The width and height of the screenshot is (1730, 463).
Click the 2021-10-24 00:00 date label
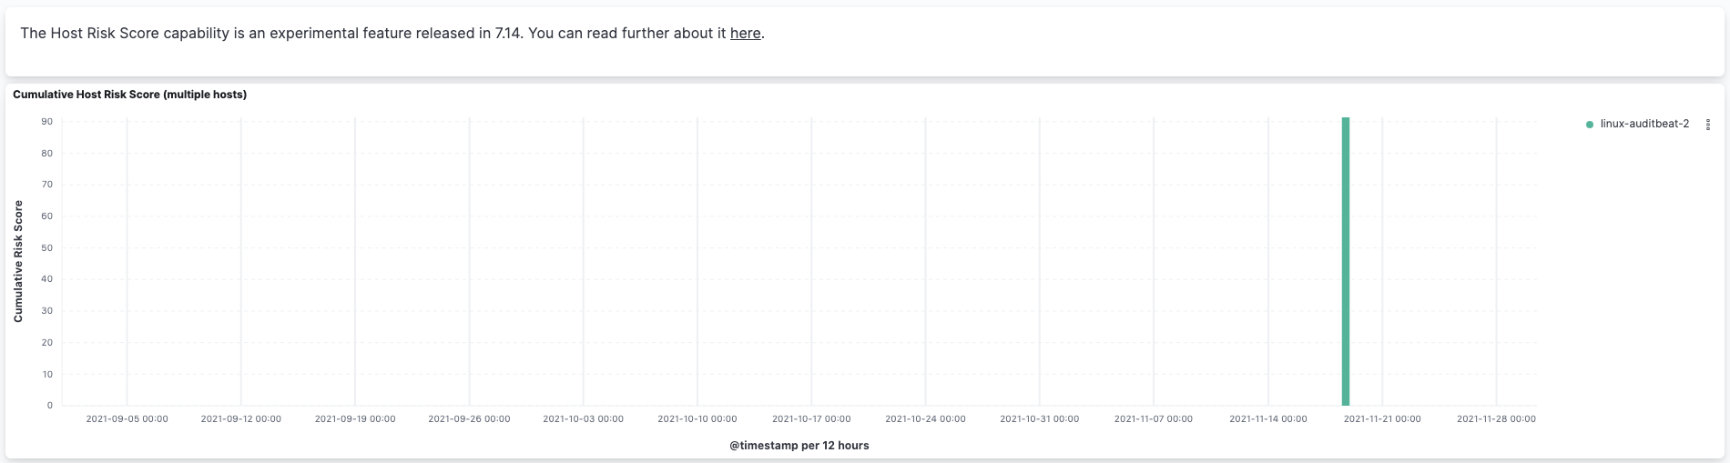tap(925, 419)
